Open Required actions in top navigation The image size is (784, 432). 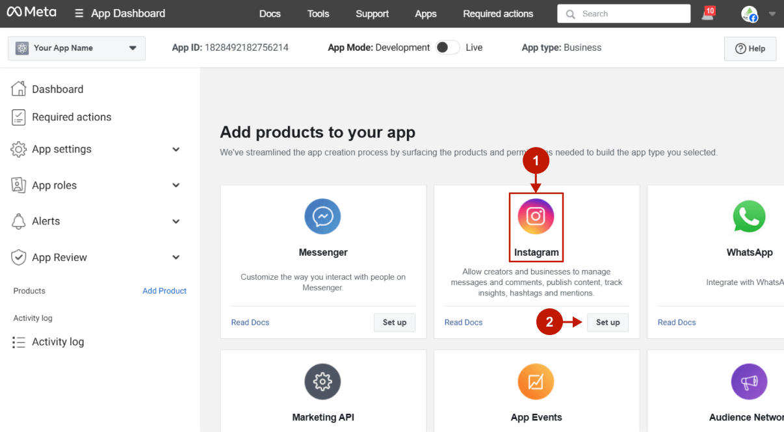(x=498, y=14)
